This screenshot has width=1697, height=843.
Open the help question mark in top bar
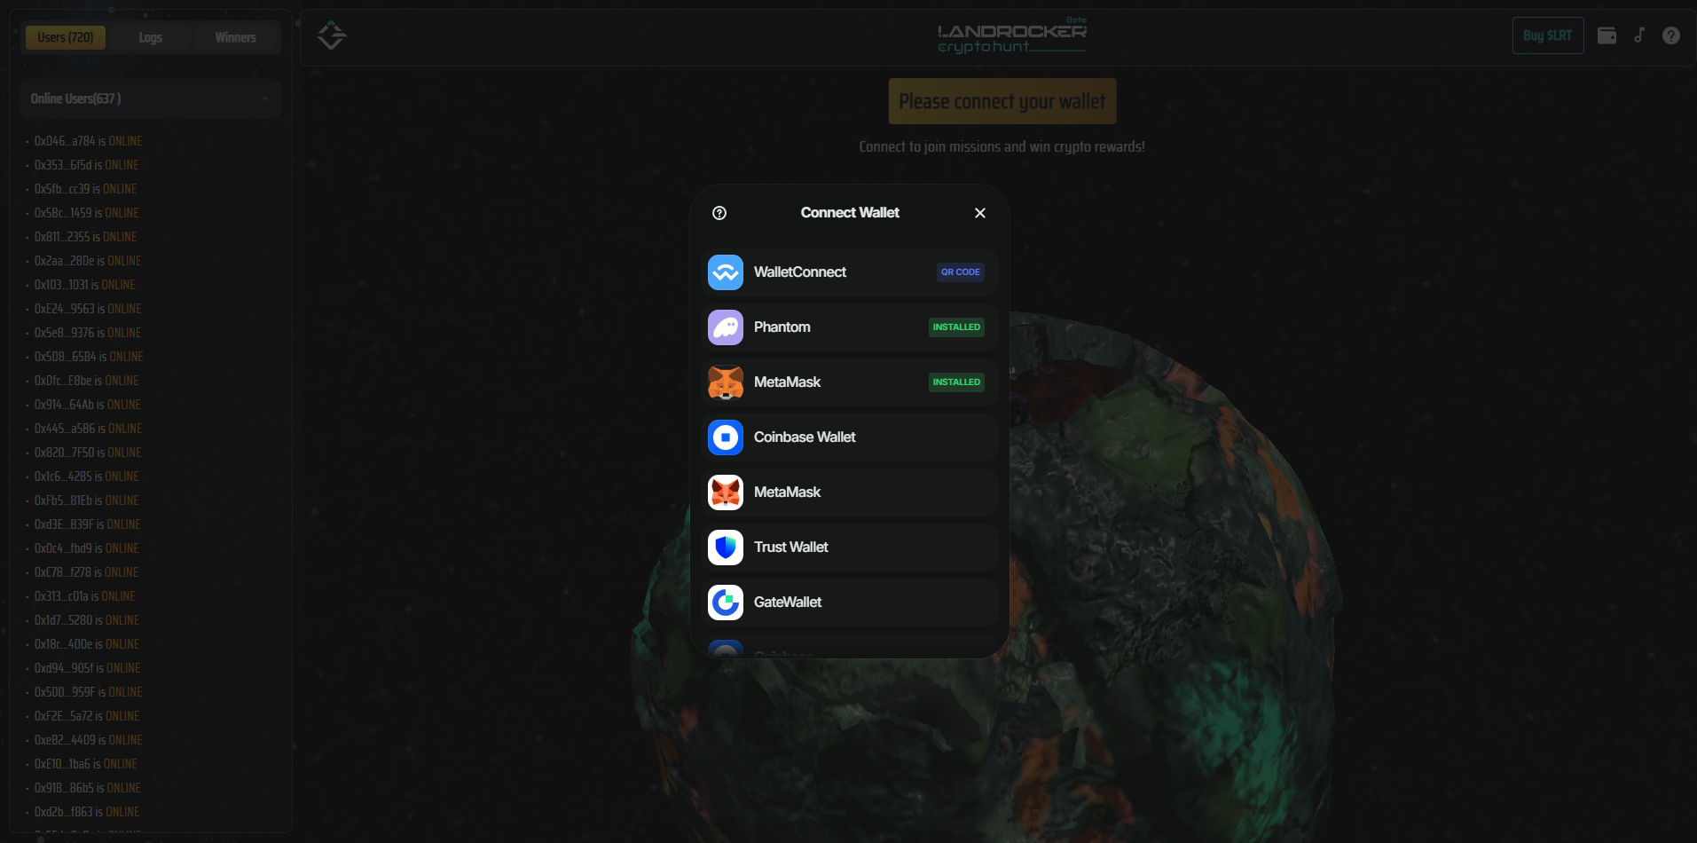(1671, 35)
